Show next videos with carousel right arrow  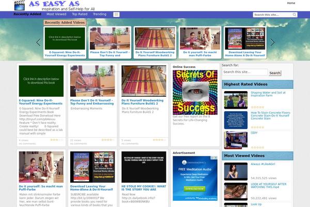(272, 42)
